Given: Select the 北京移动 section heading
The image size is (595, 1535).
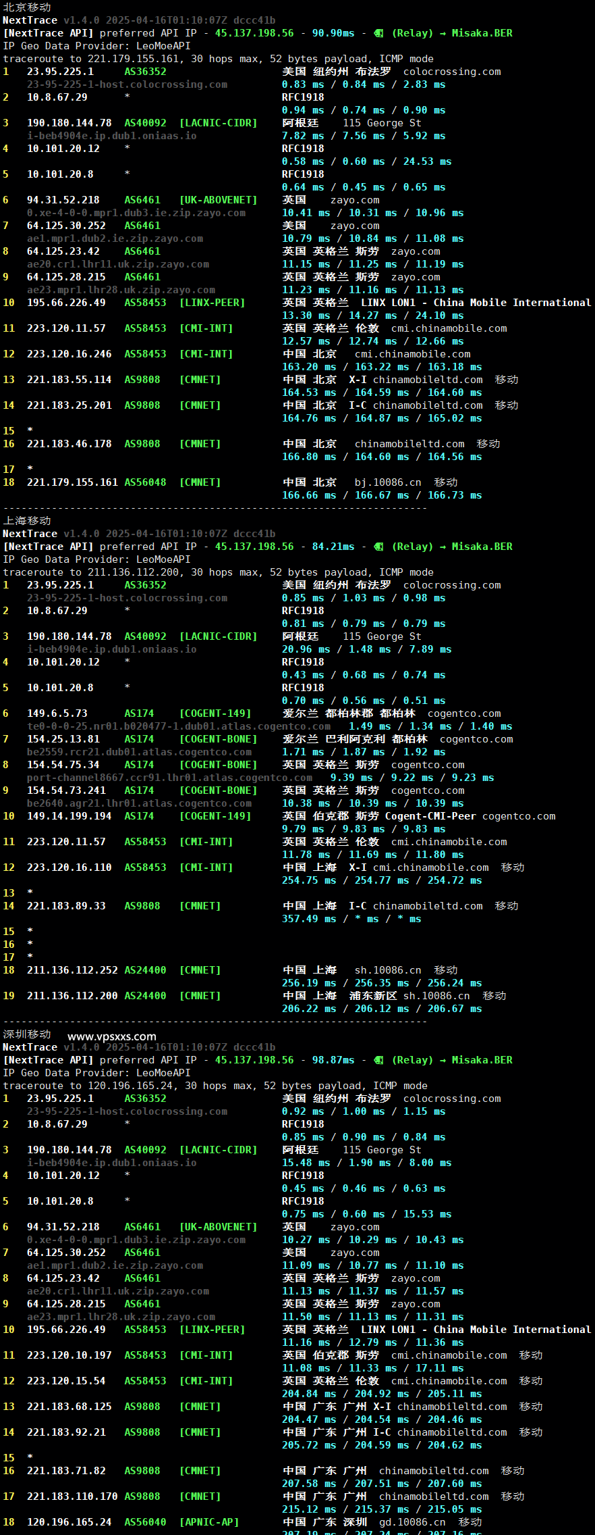Looking at the screenshot, I should click(27, 7).
